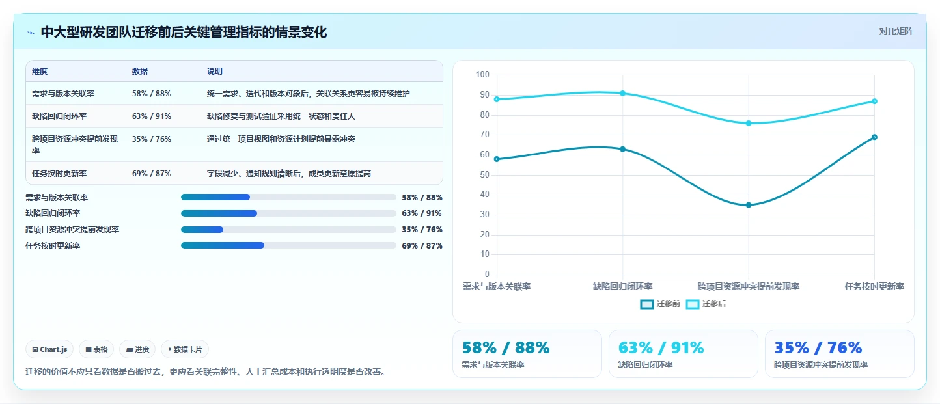940x404 pixels.
Task: Click the 缺陷回归闭环率 progress bar
Action: pos(288,213)
